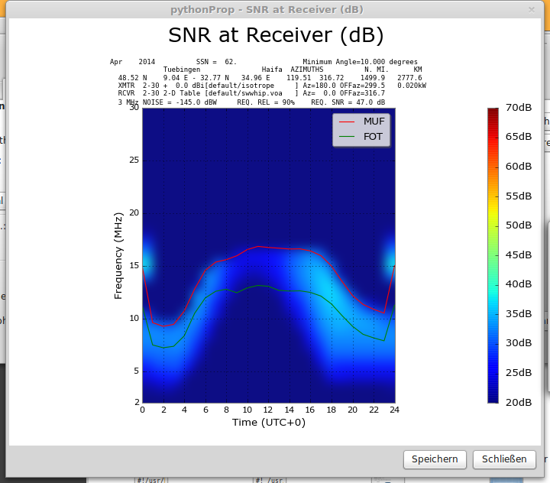Click the Schließen button
This screenshot has width=550, height=483.
tap(504, 459)
